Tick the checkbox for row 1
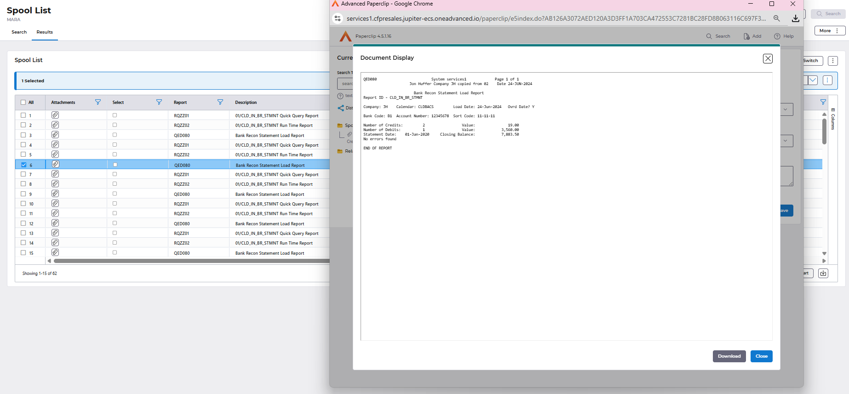 tap(23, 115)
